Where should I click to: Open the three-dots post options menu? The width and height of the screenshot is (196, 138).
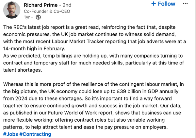point(185,4)
